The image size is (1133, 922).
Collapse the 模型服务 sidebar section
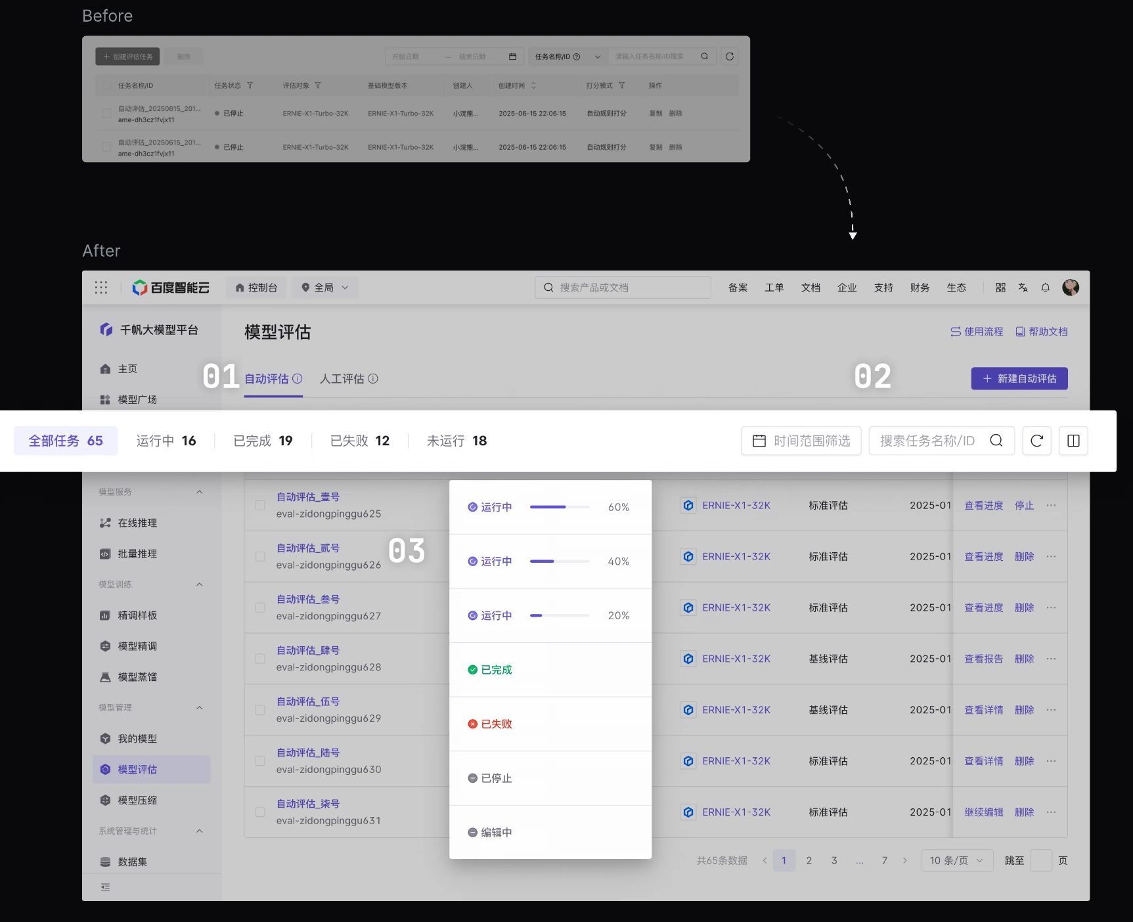click(200, 492)
